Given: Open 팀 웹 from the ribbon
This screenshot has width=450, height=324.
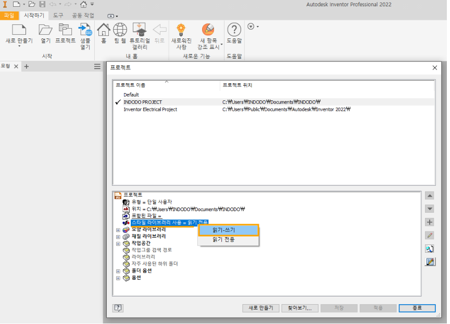Looking at the screenshot, I should pos(120,33).
